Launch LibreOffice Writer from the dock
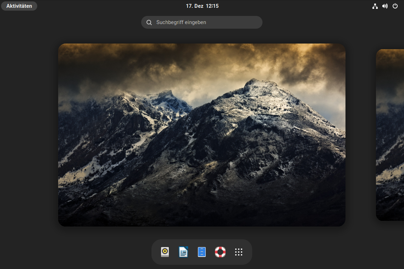This screenshot has height=269, width=404. pyautogui.click(x=183, y=252)
